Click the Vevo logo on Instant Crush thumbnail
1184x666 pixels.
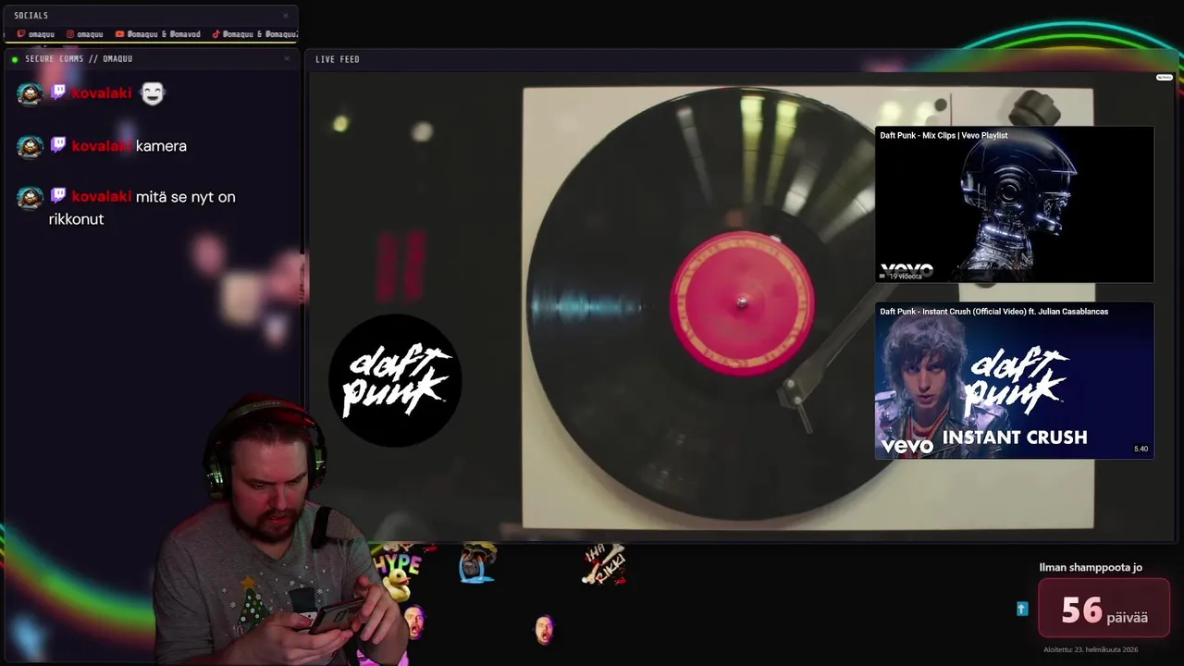pos(907,447)
